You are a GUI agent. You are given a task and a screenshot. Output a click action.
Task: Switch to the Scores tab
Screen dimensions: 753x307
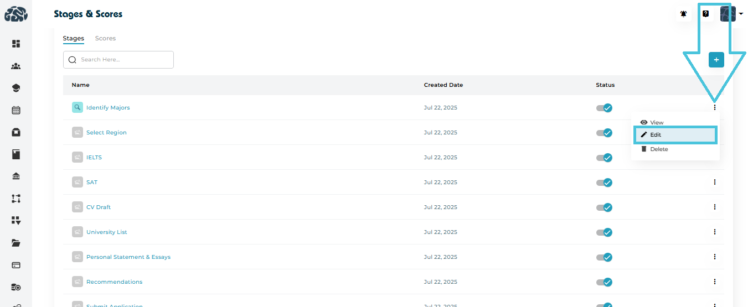[x=105, y=38]
